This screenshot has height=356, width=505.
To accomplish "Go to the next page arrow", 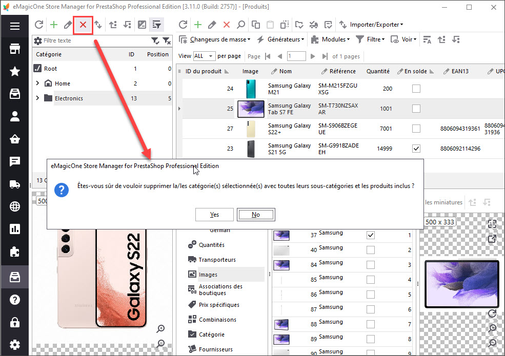I will point(313,56).
